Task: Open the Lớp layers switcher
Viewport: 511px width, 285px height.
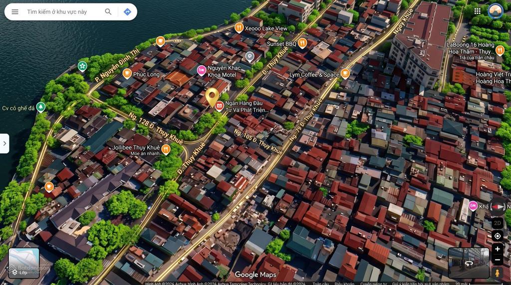Action: pos(24,263)
